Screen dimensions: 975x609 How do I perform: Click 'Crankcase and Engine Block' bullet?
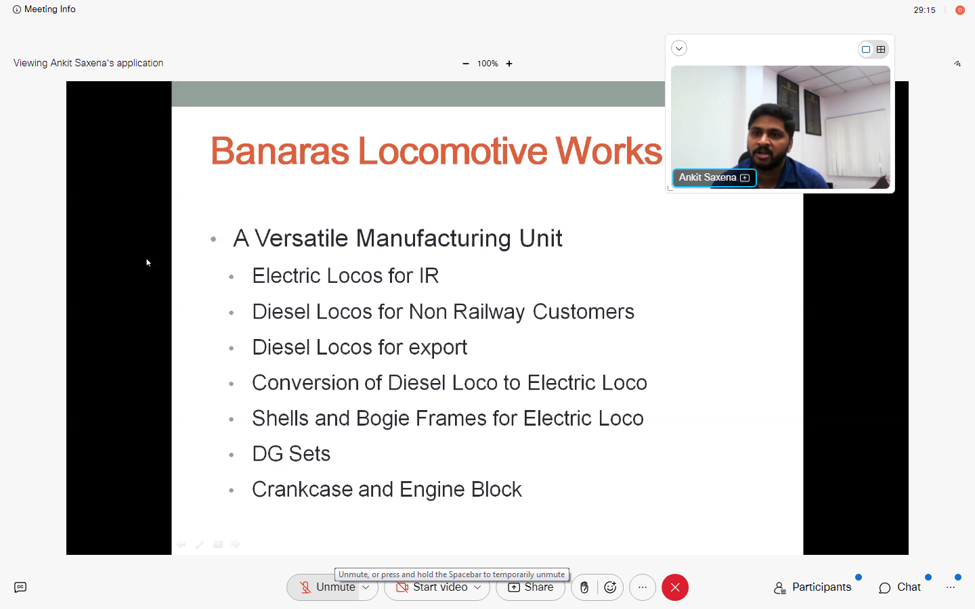(387, 489)
